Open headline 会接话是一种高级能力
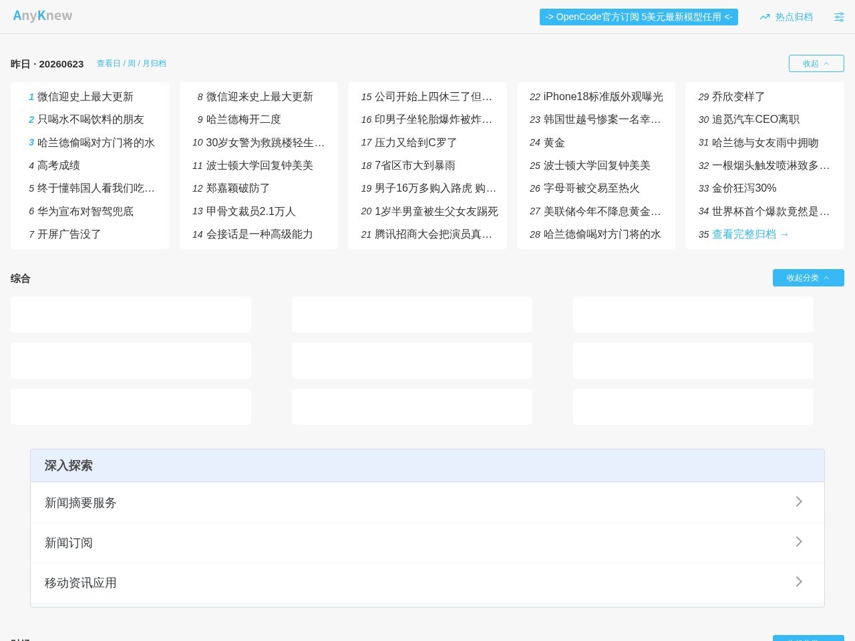 (x=260, y=234)
